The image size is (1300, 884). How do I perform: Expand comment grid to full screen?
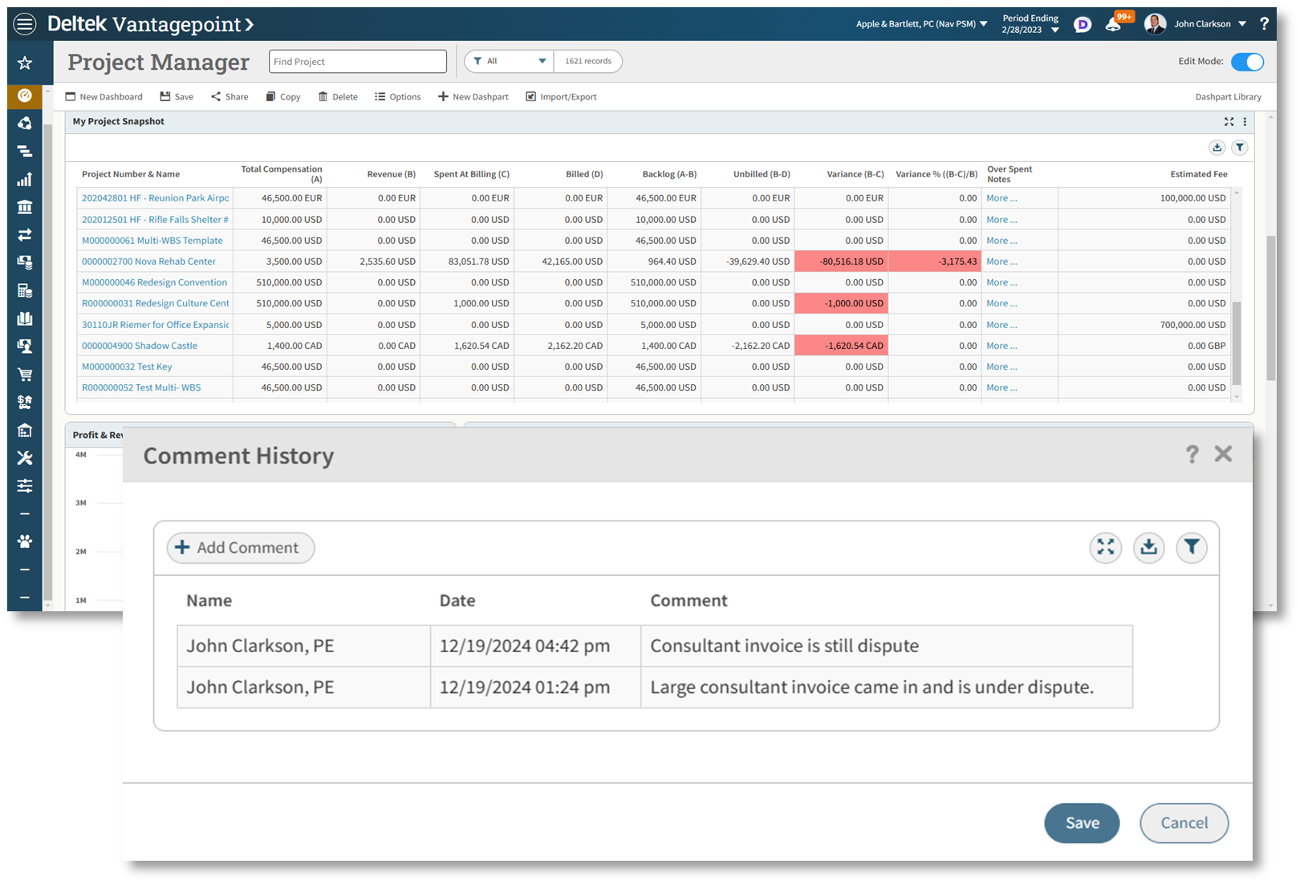[1106, 547]
